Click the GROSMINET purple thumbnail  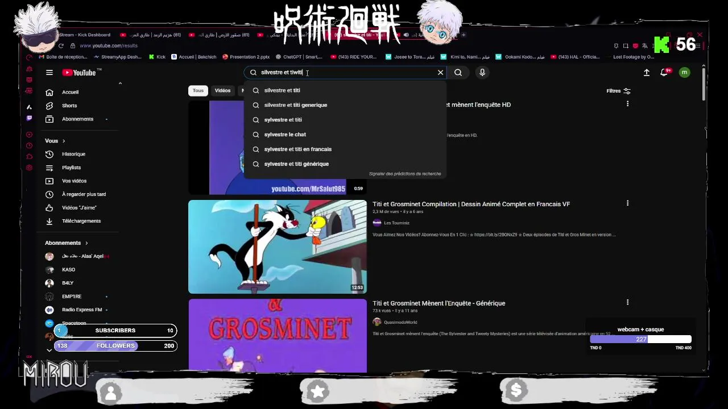278,336
